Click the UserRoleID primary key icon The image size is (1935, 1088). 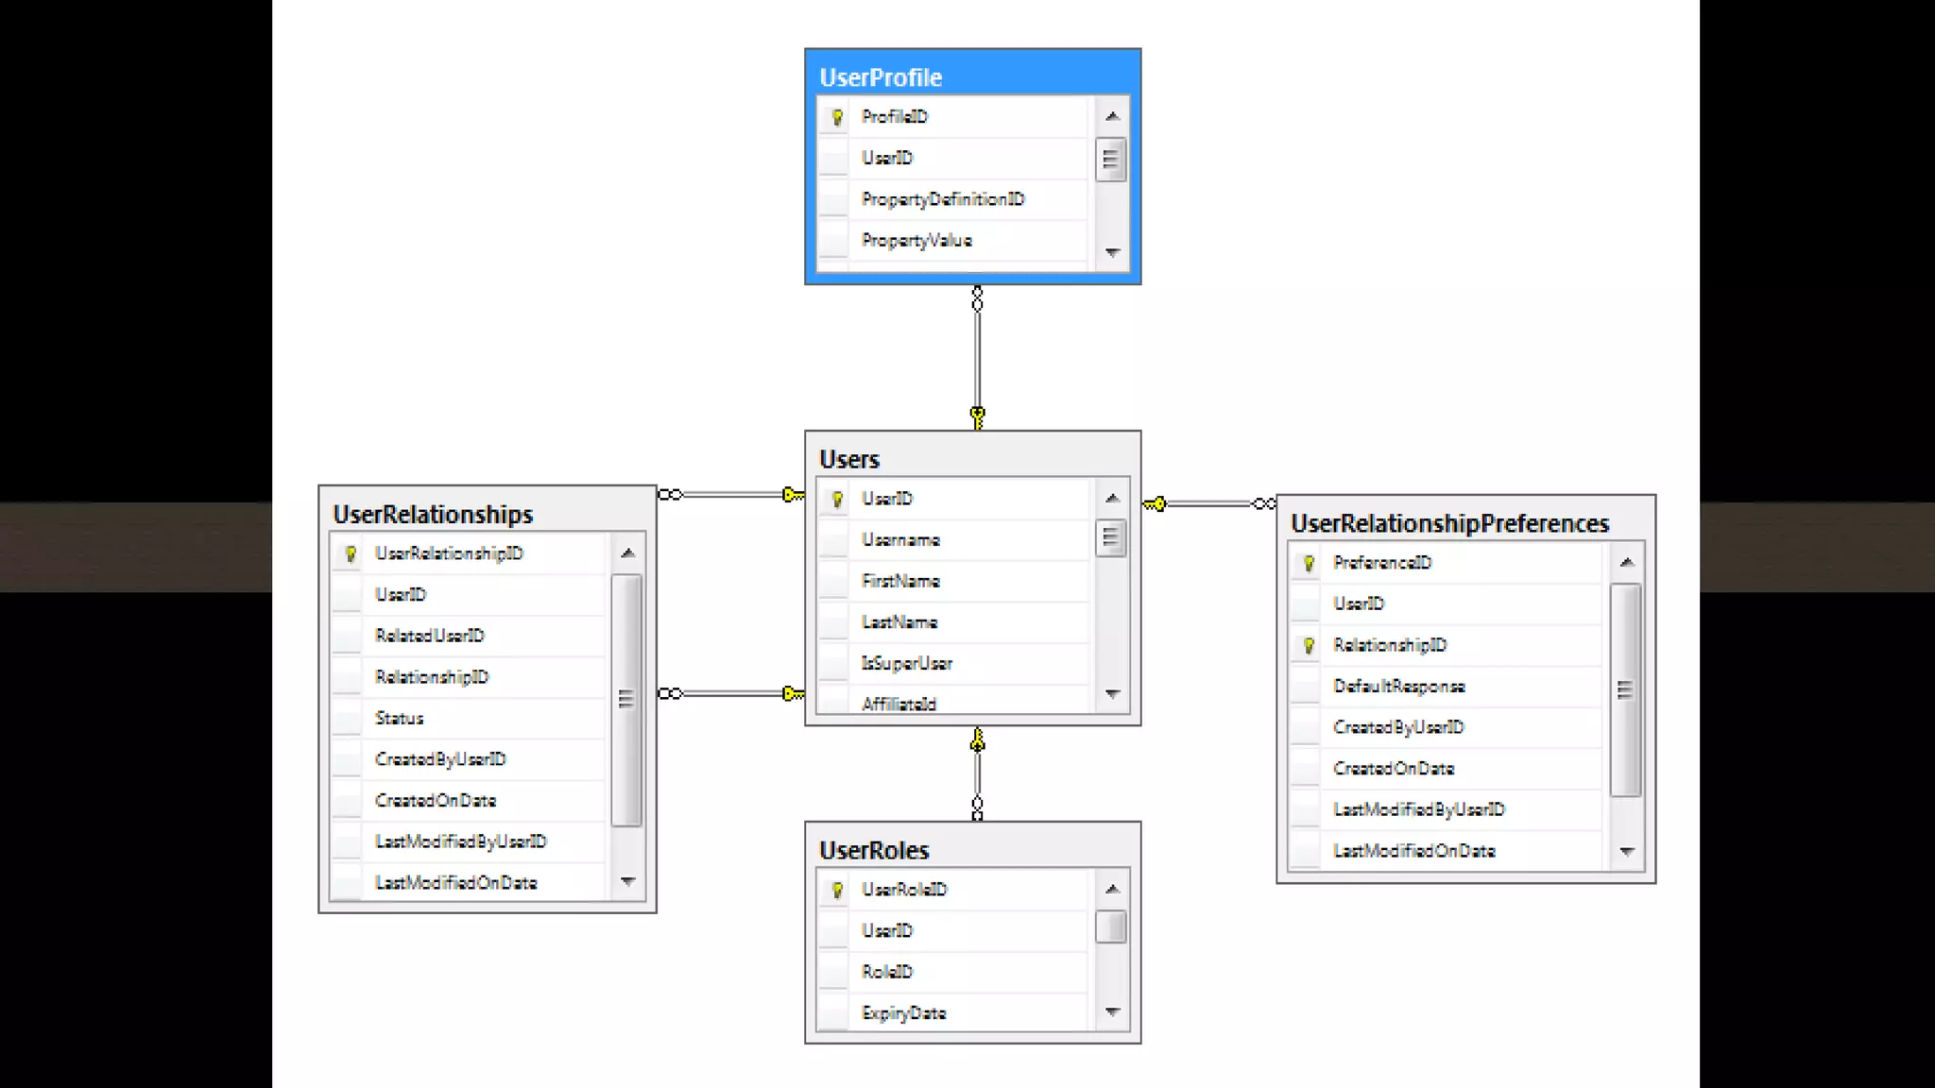coord(837,890)
